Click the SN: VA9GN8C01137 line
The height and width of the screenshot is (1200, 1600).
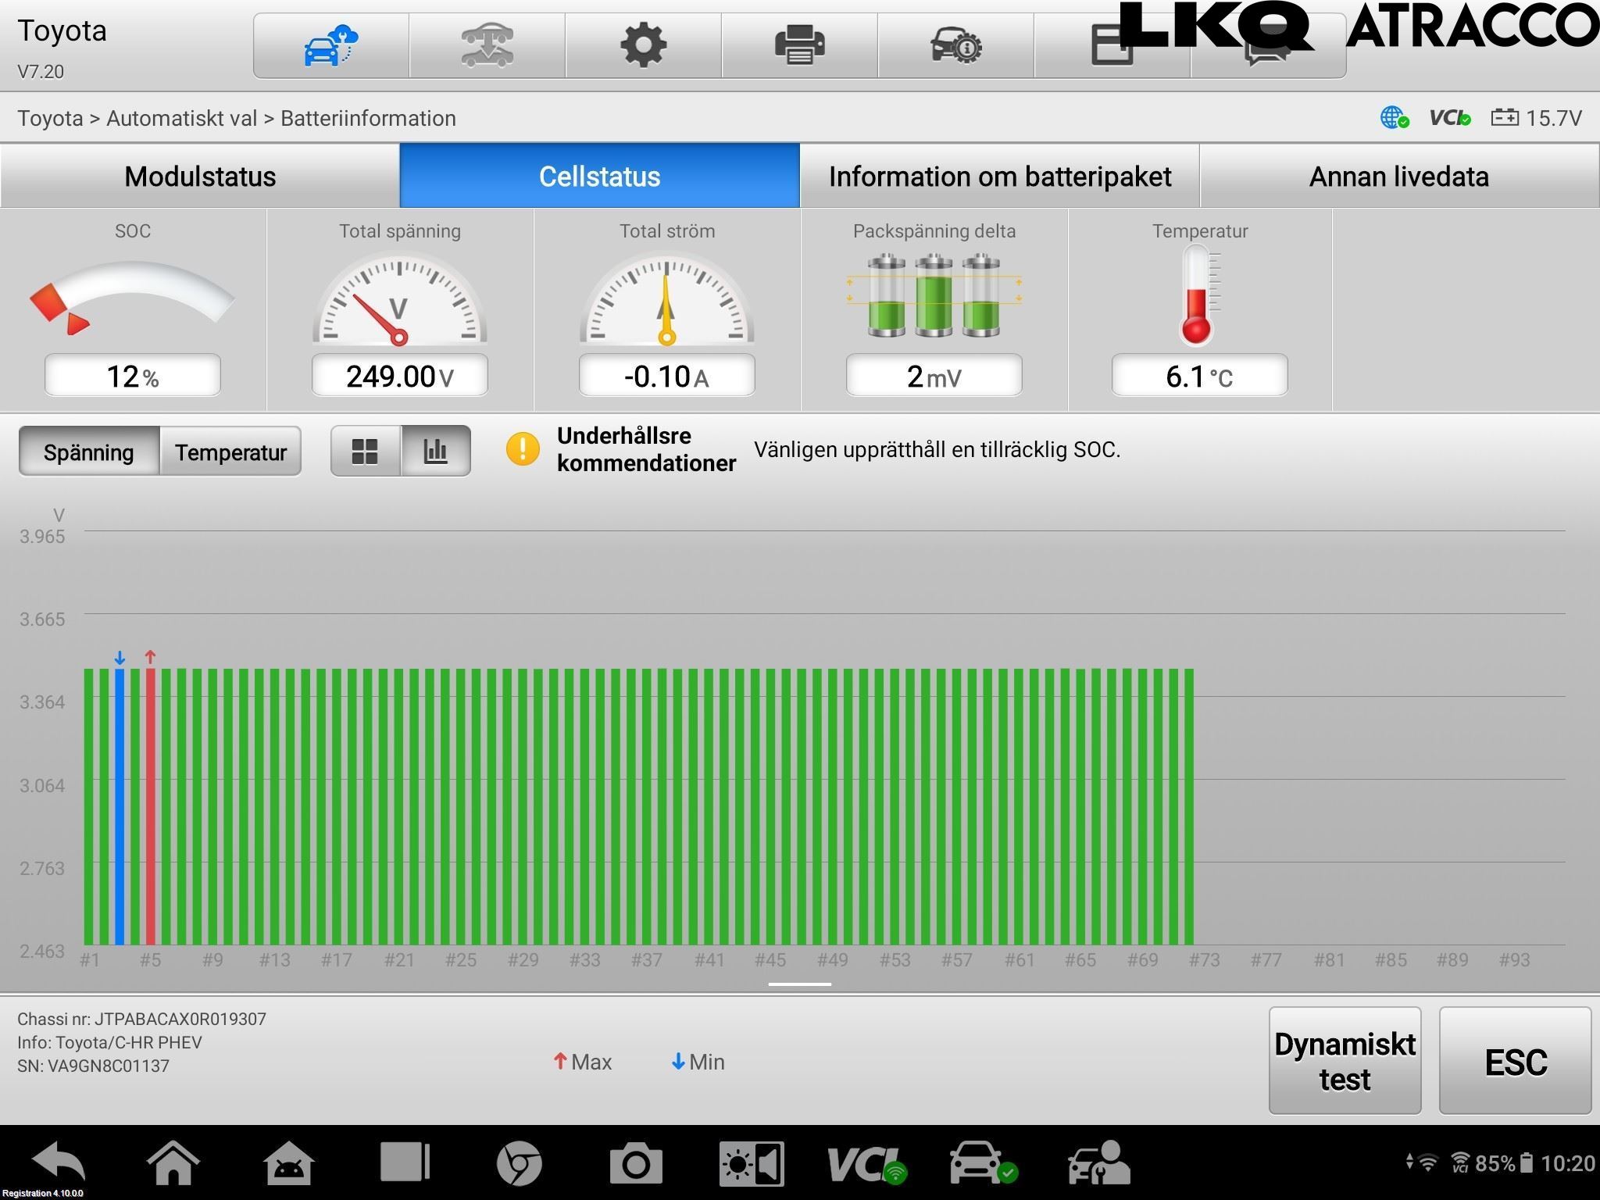tap(93, 1066)
